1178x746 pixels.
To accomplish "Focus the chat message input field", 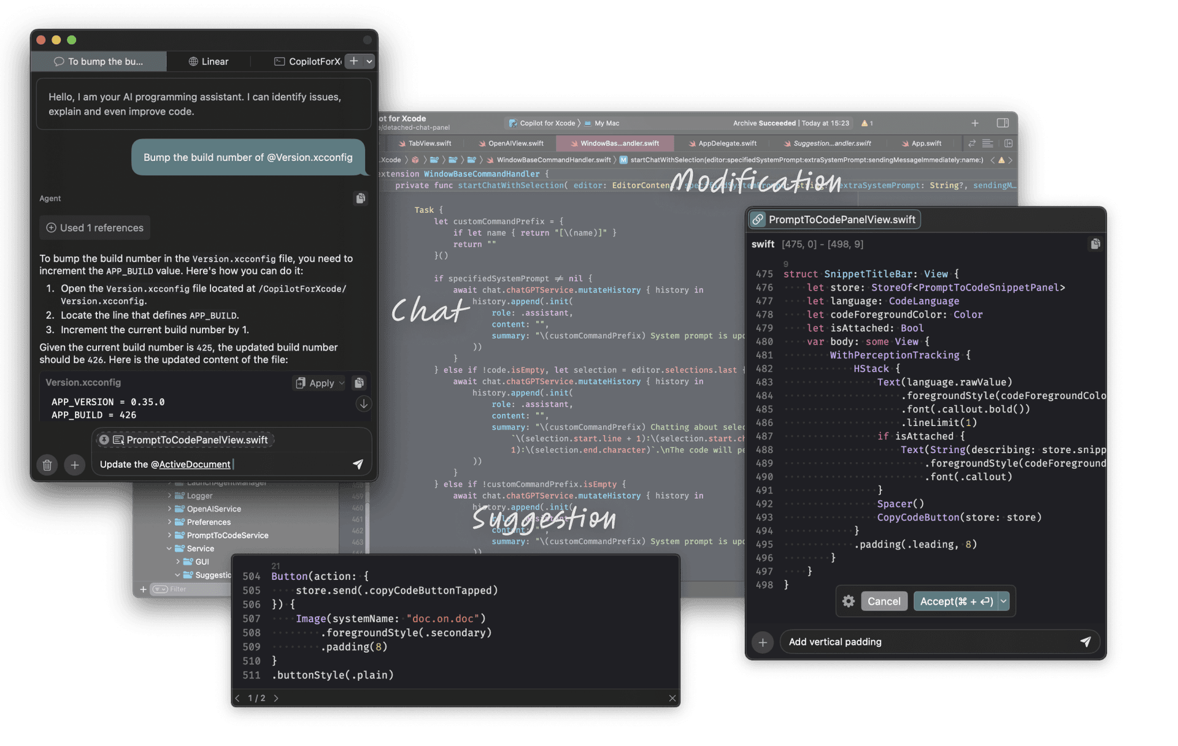I will [221, 464].
